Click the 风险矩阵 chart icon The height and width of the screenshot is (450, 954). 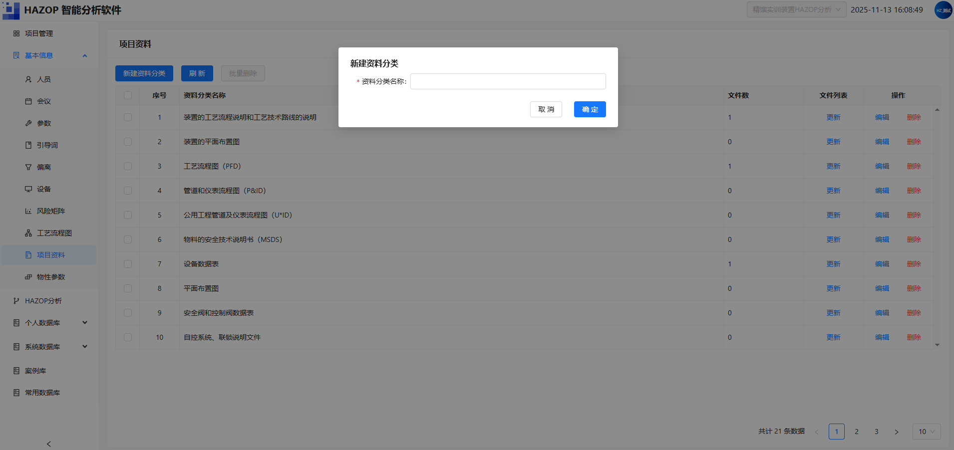[28, 211]
